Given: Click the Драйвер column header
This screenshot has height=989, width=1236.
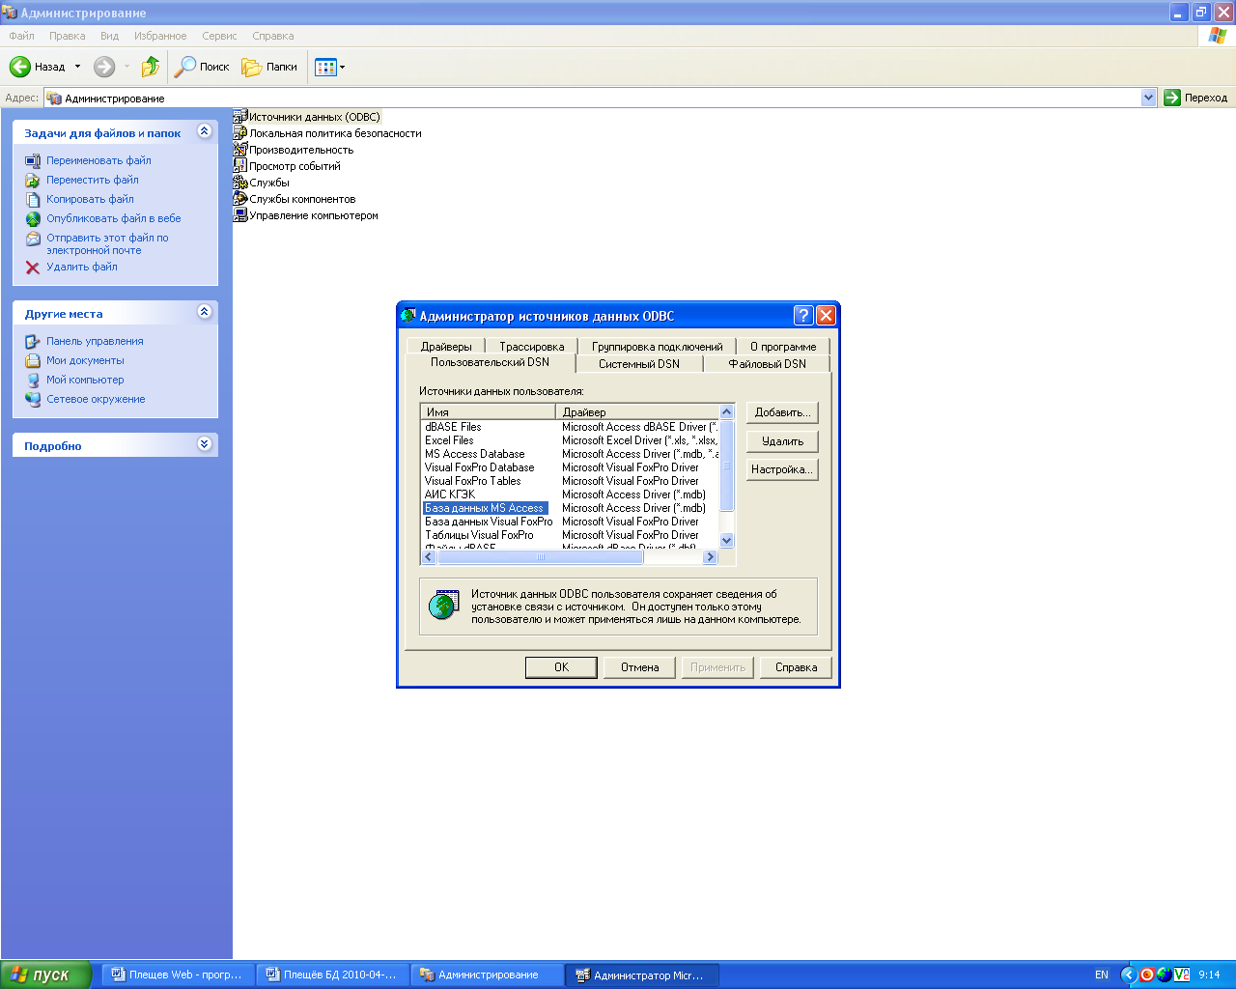Looking at the screenshot, I should pyautogui.click(x=638, y=411).
